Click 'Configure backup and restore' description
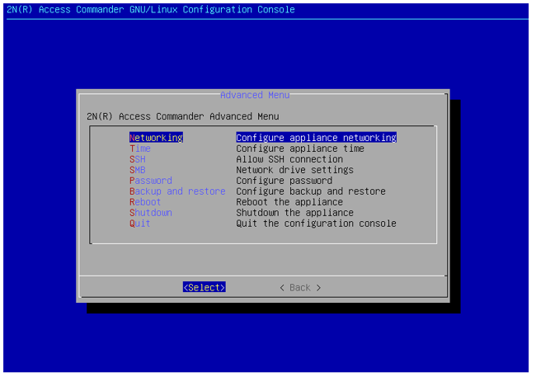The width and height of the screenshot is (536, 377). 311,191
